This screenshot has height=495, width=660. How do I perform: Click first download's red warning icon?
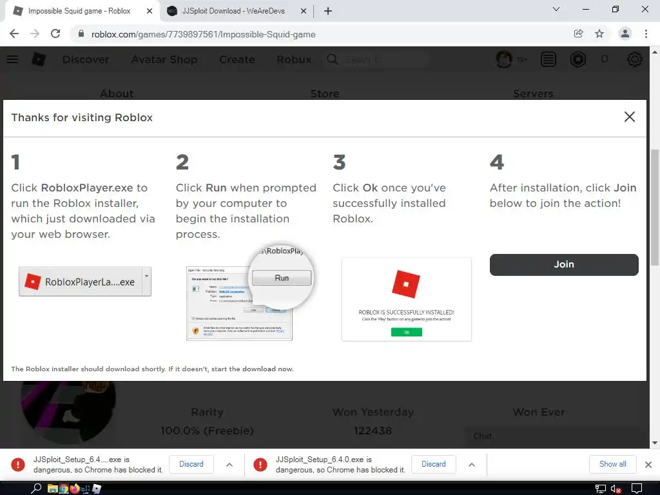(x=17, y=464)
